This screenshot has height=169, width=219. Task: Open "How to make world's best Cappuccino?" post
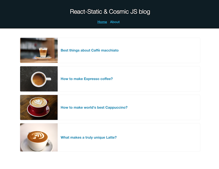coord(94,107)
